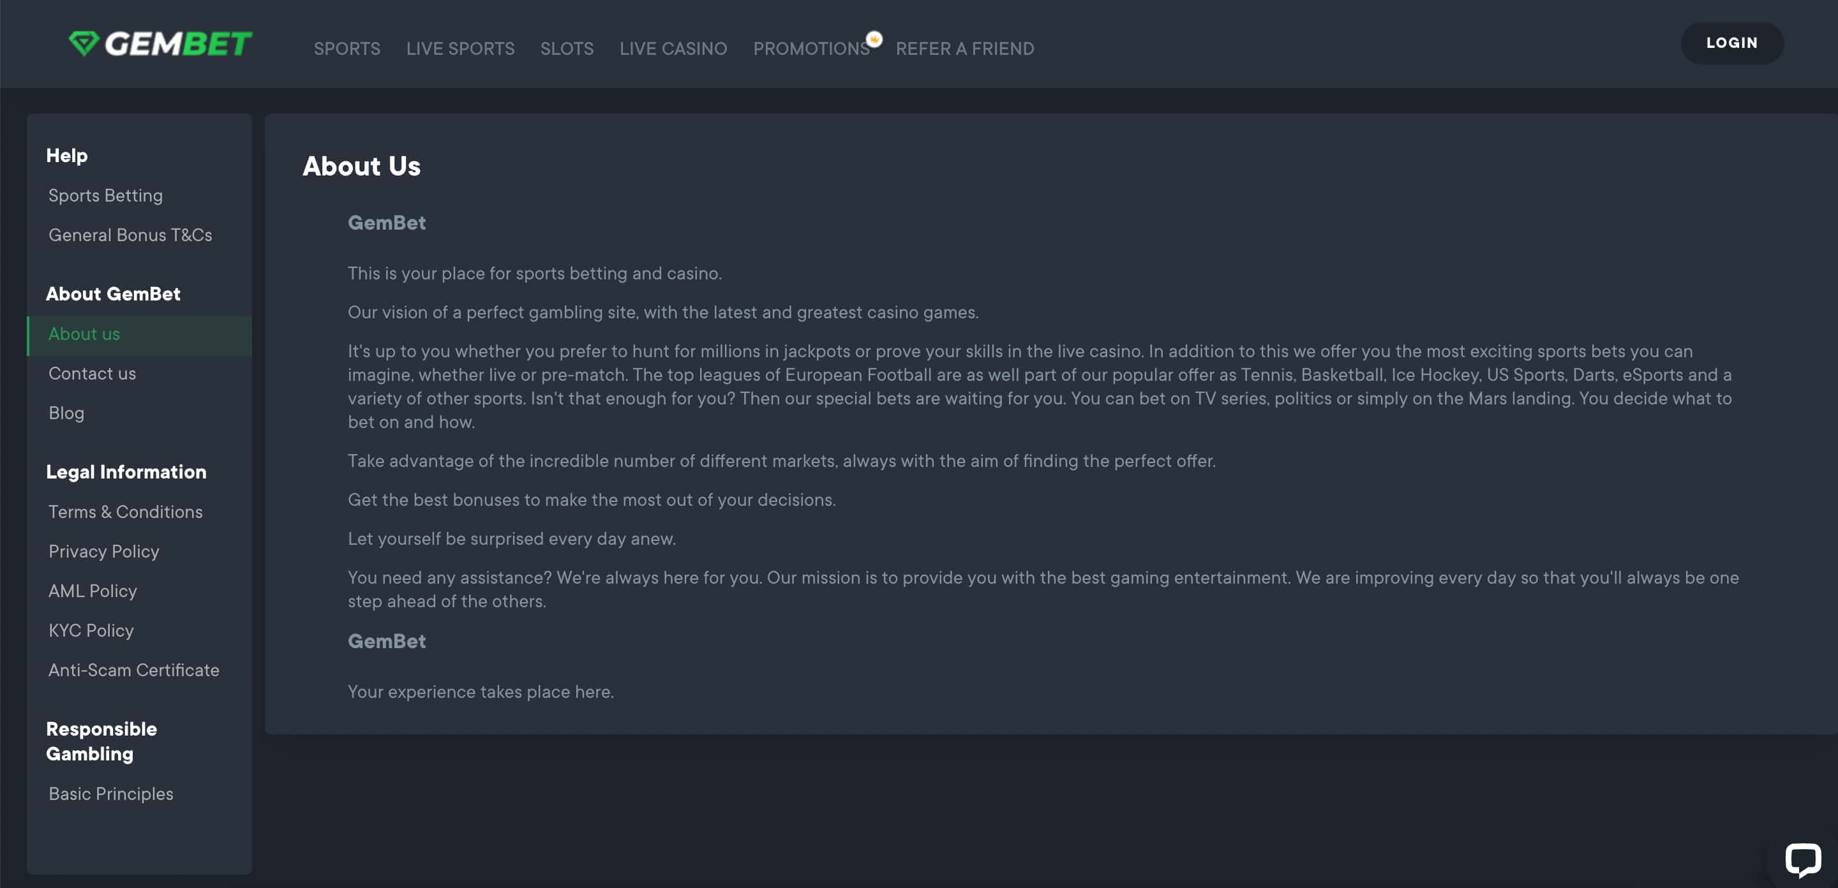View the Privacy Policy
The image size is (1838, 888).
click(103, 551)
